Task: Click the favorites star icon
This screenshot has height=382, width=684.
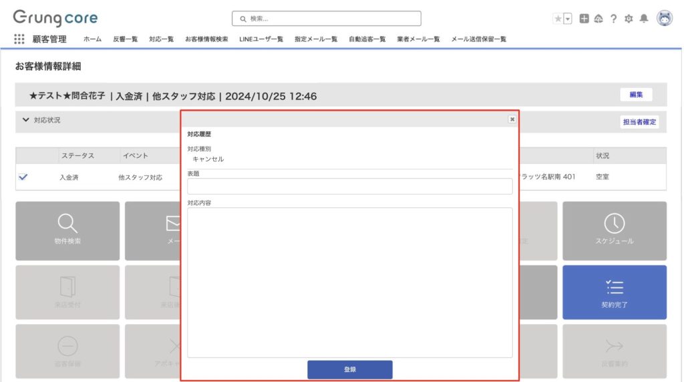Action: coord(558,19)
